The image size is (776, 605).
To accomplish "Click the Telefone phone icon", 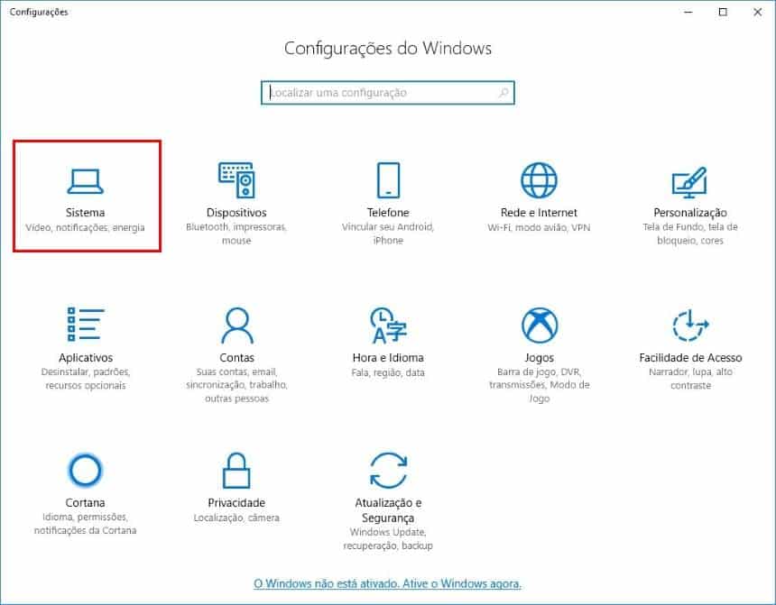I will [388, 180].
